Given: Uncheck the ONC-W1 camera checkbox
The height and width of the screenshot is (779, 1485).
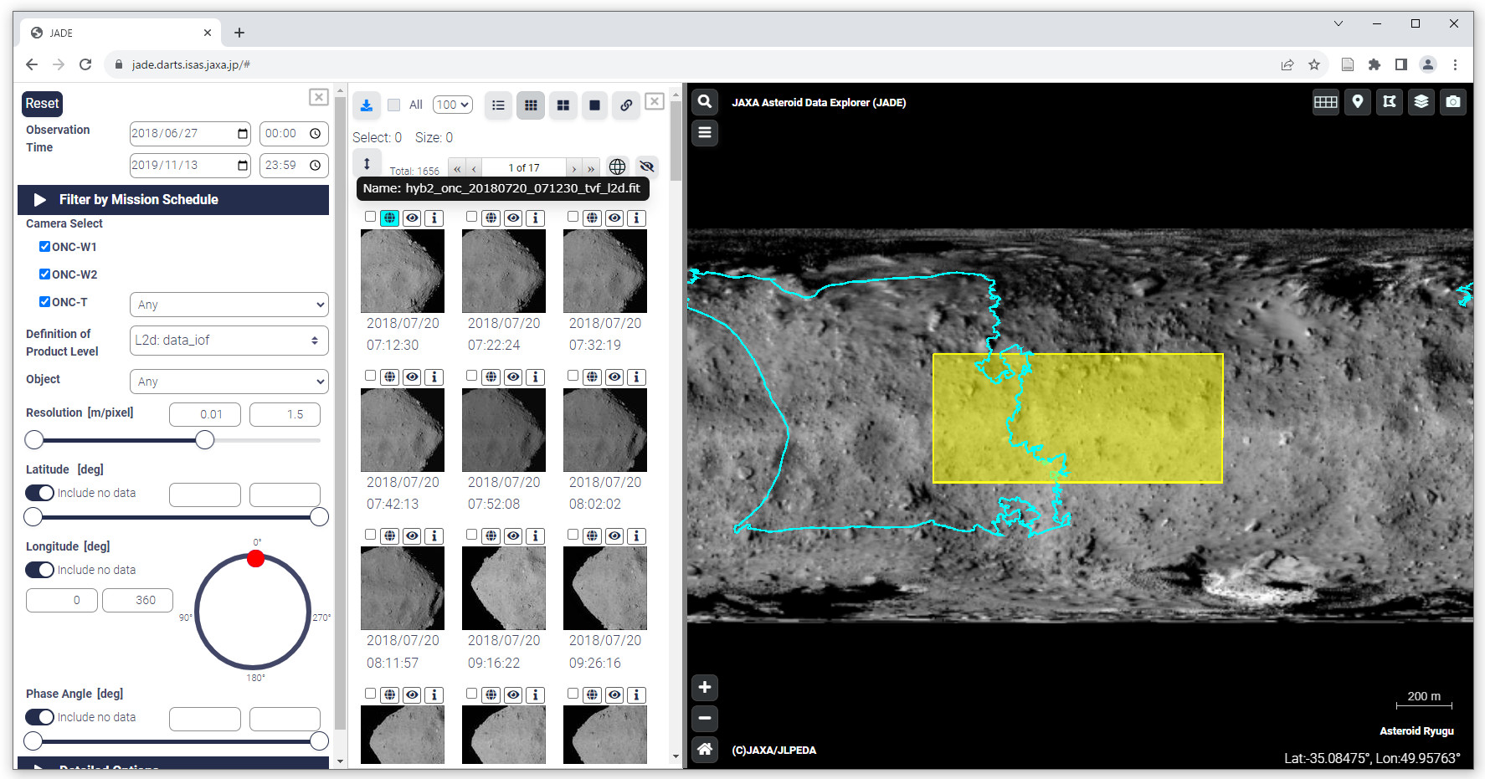Looking at the screenshot, I should (x=44, y=247).
